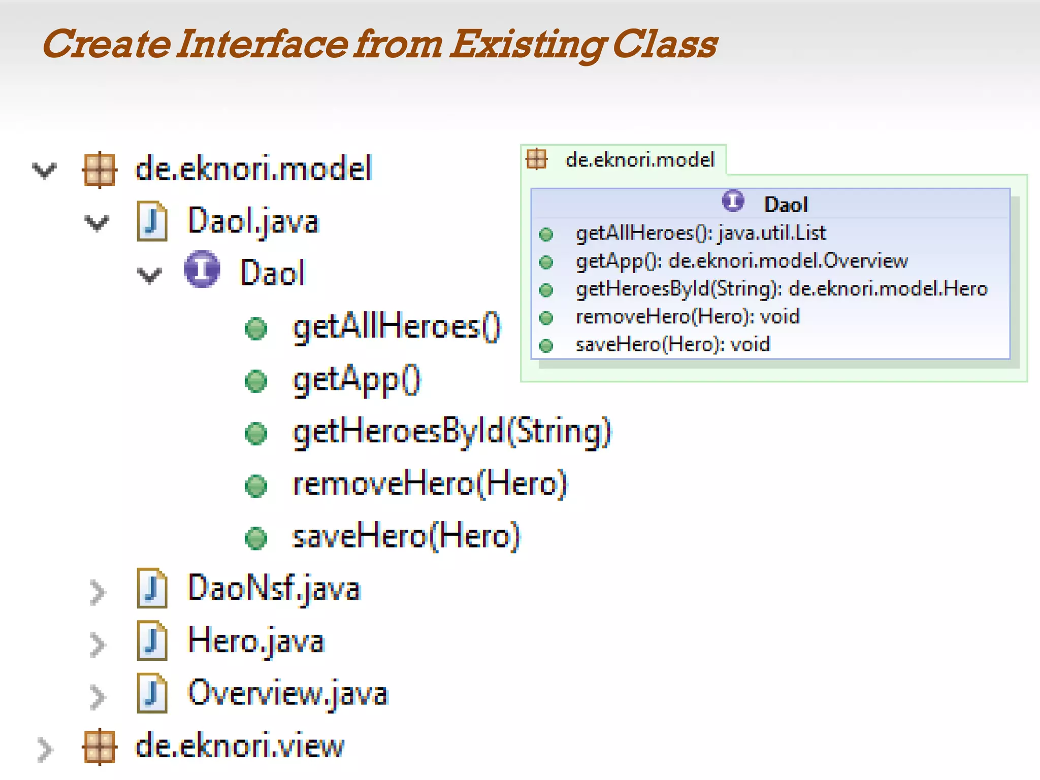
Task: Select the de.eknori.model diagram tab
Action: [639, 160]
